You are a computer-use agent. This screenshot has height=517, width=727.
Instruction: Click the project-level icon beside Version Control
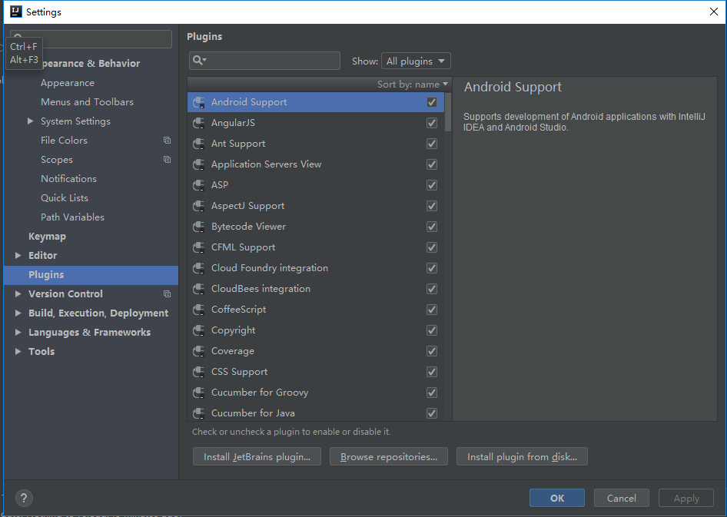point(167,293)
